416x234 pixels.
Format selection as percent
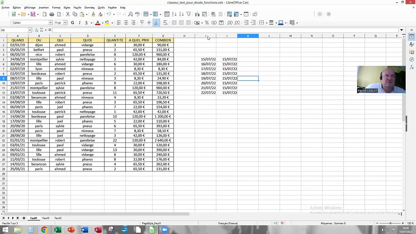[x=207, y=22]
